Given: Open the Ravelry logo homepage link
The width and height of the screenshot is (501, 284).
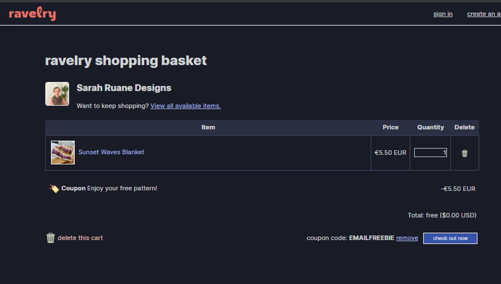Looking at the screenshot, I should coord(32,14).
